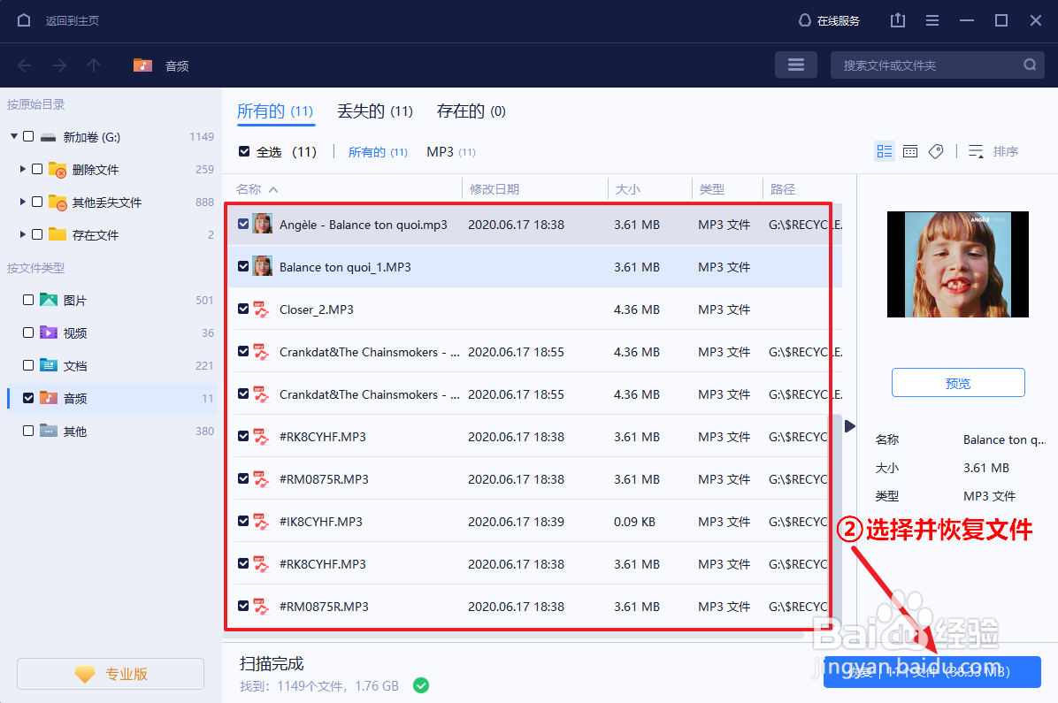This screenshot has height=703, width=1058.
Task: Click the 在线服务 bell icon
Action: (x=804, y=19)
